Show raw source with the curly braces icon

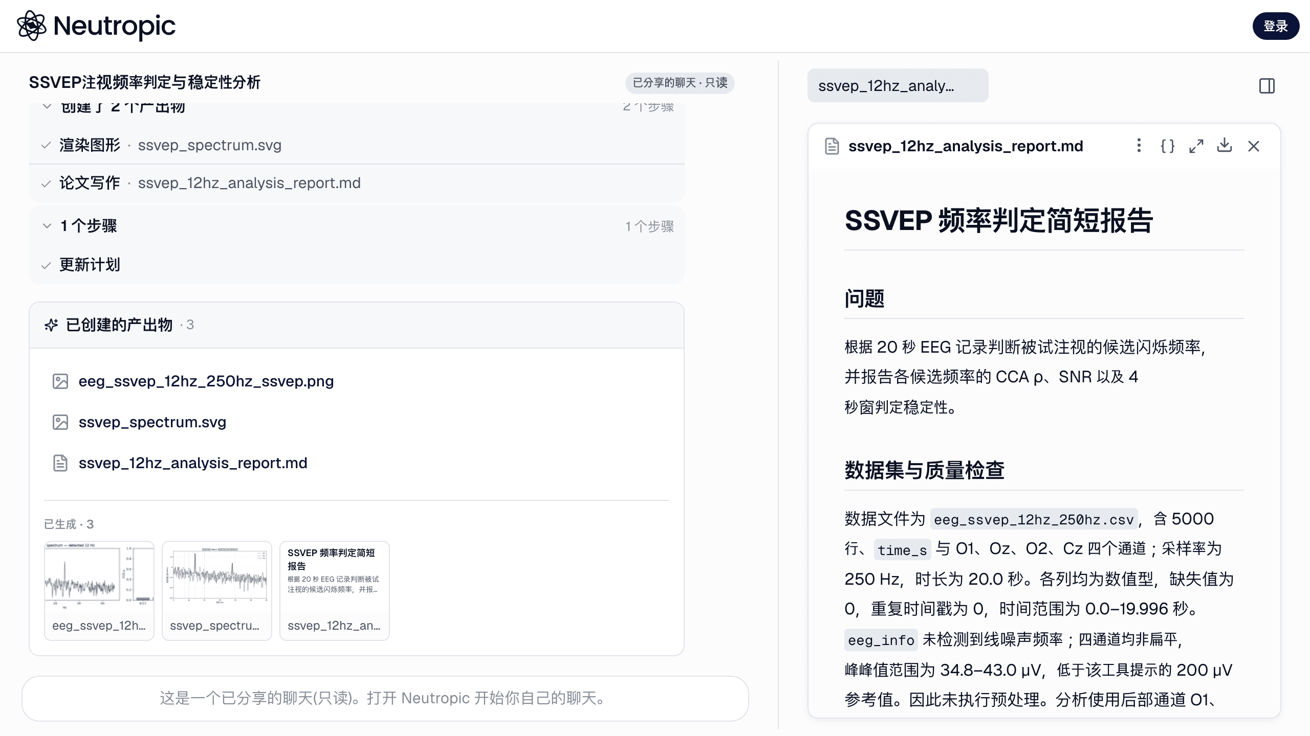(x=1167, y=146)
